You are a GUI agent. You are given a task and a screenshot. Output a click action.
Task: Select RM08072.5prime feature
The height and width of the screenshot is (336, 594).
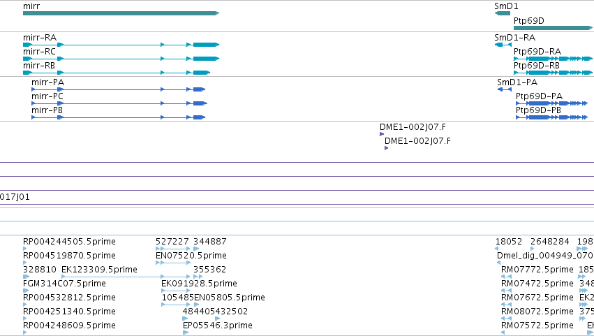(537, 312)
